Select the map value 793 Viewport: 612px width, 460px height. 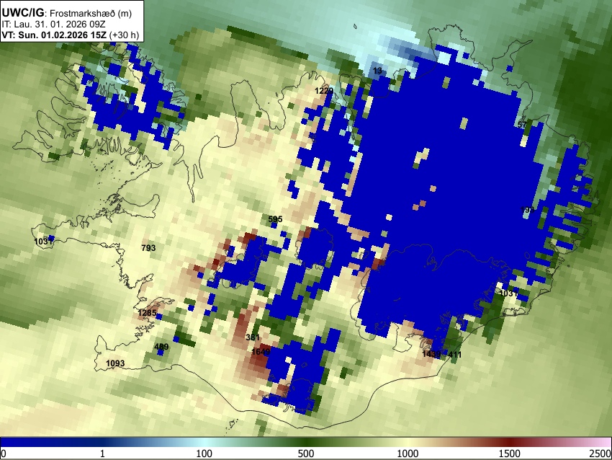(148, 248)
